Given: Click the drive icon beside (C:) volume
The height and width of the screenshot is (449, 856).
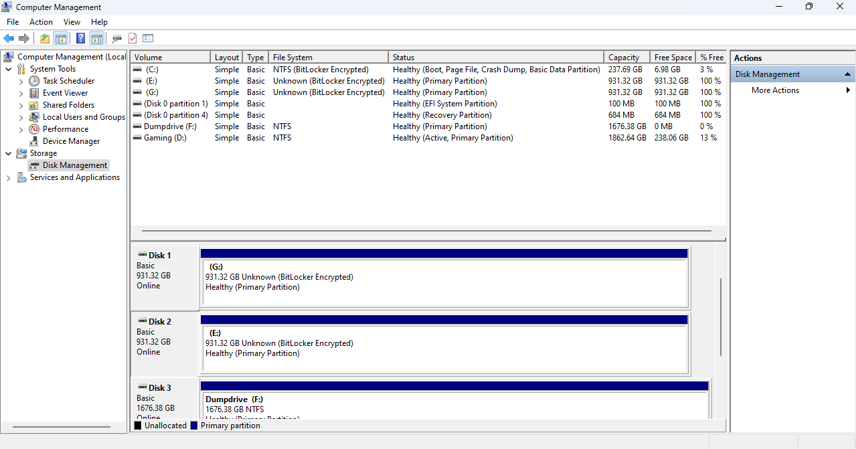Looking at the screenshot, I should [137, 70].
